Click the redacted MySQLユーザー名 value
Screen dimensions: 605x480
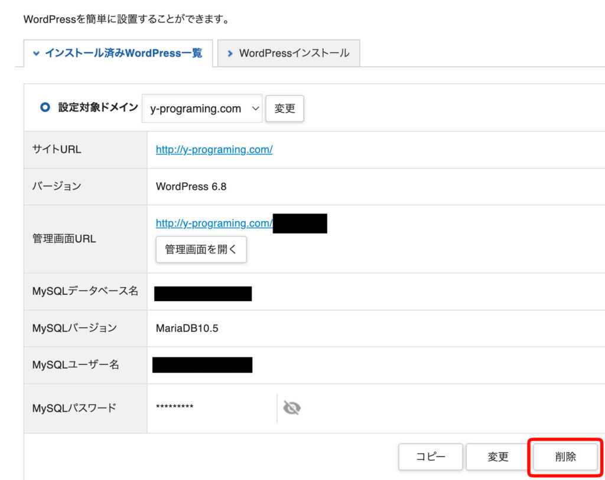pyautogui.click(x=202, y=365)
